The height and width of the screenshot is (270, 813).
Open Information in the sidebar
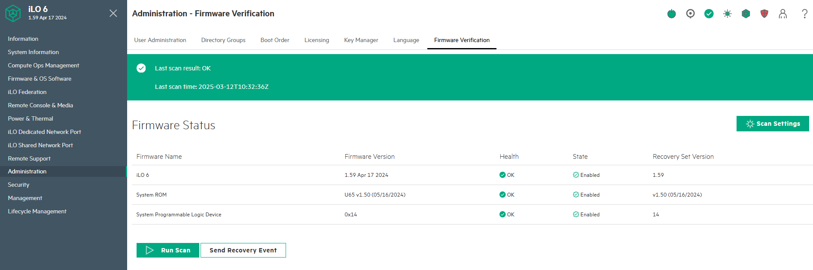23,39
